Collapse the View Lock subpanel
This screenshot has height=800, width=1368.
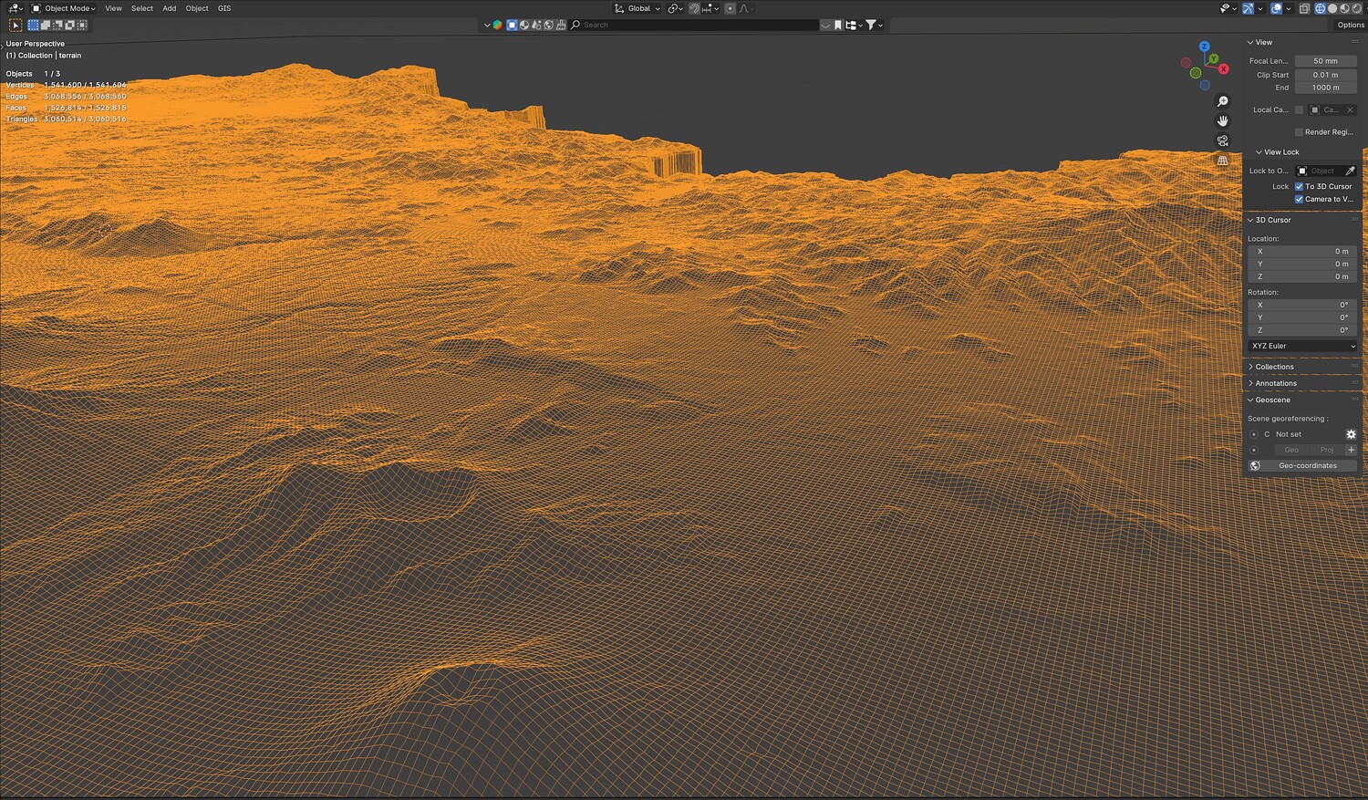[x=1277, y=152]
